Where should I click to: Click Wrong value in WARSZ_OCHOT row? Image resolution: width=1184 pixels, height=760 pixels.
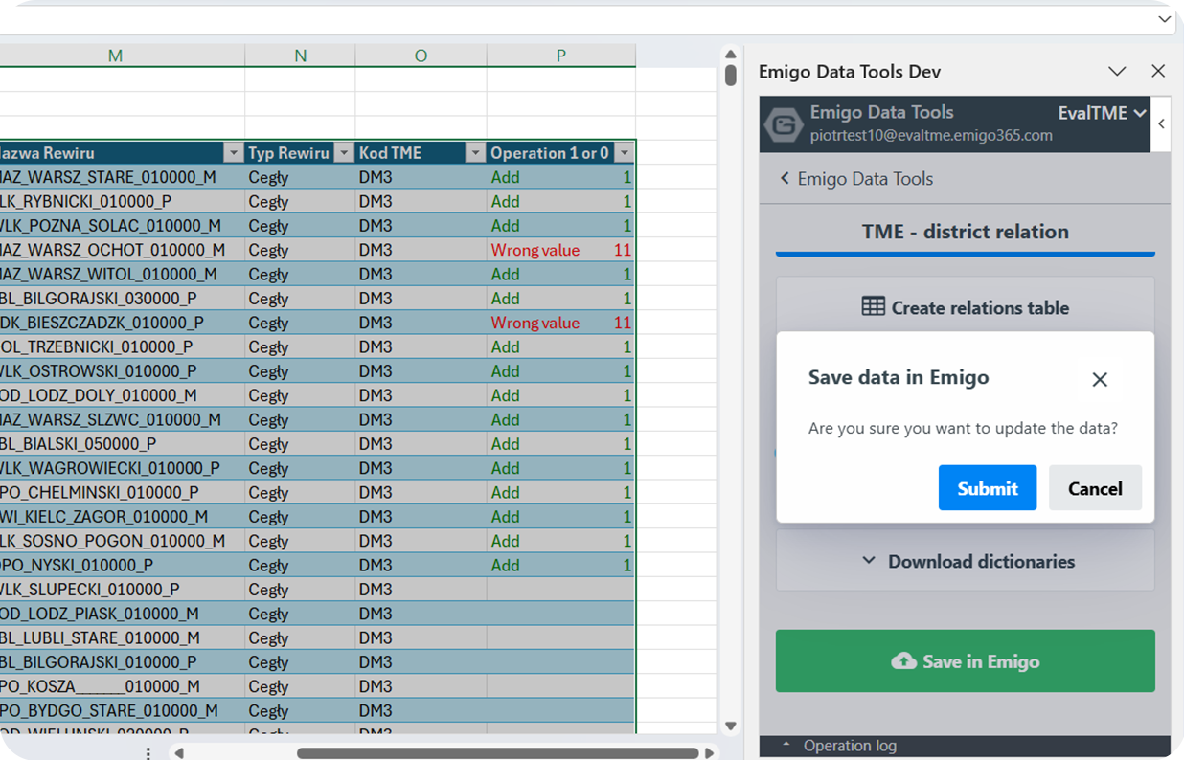[x=535, y=250]
